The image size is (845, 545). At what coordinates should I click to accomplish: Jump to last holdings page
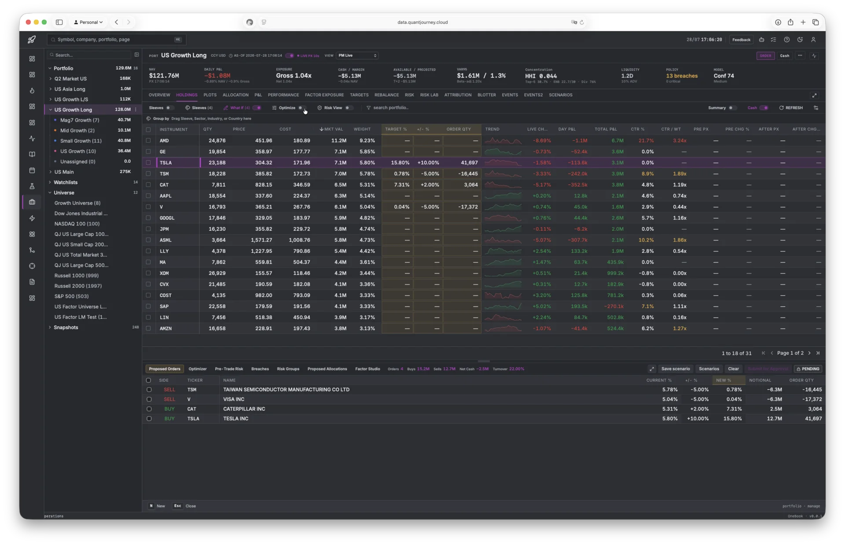[818, 353]
